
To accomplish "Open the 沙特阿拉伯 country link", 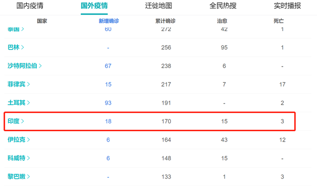I will coord(22,66).
